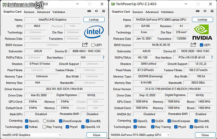Screen dimensions: 217x139
Task: Toggle DirectML checkbox in NVIDIA window
Action: [x=196, y=121]
